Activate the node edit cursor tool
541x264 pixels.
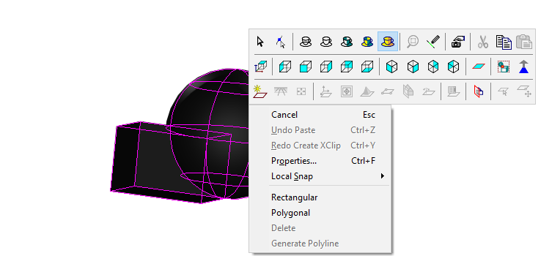pyautogui.click(x=281, y=42)
